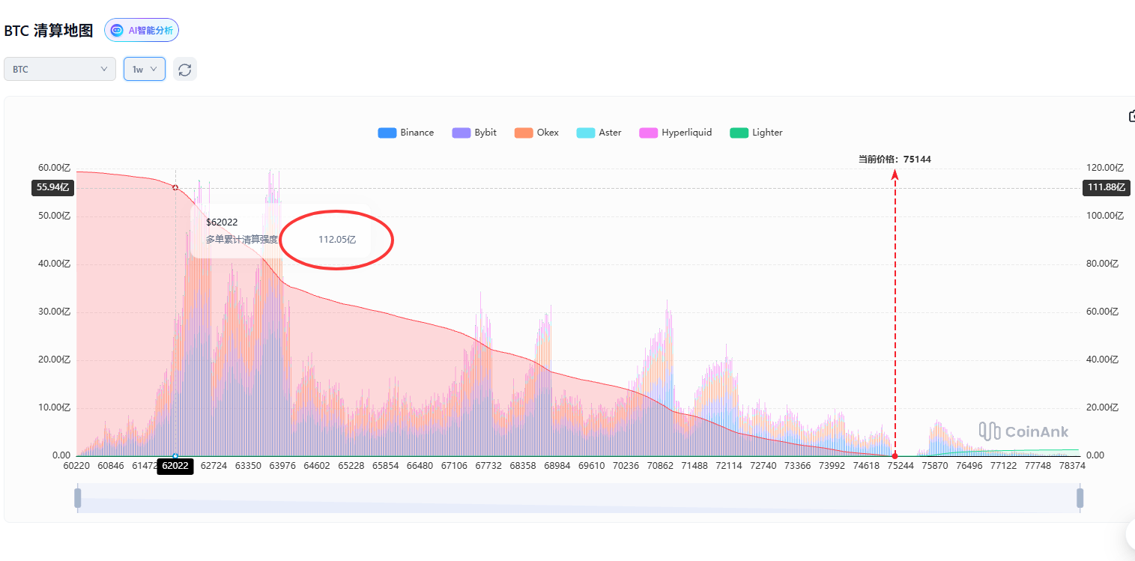
Task: Click the 67106 x-axis label
Action: [x=454, y=466]
